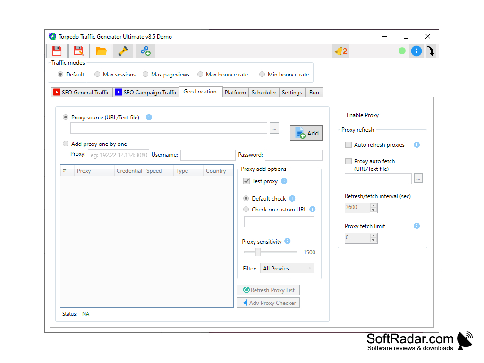484x363 pixels.
Task: Open the folder icon in the toolbar
Action: click(x=101, y=51)
